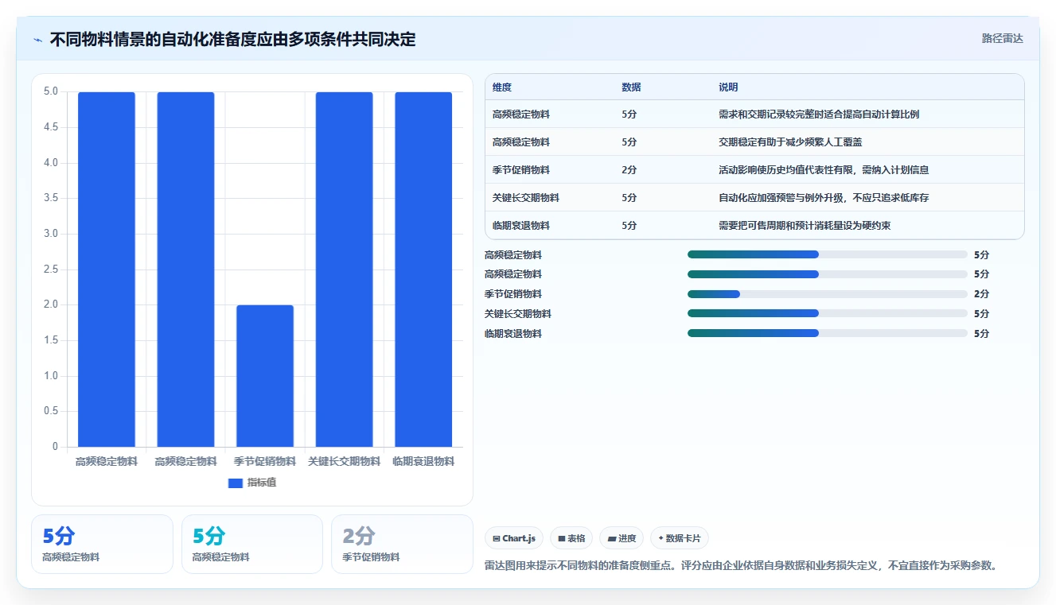1056x605 pixels.
Task: Open the 2分 季节促销物料 data card
Action: coord(402,544)
